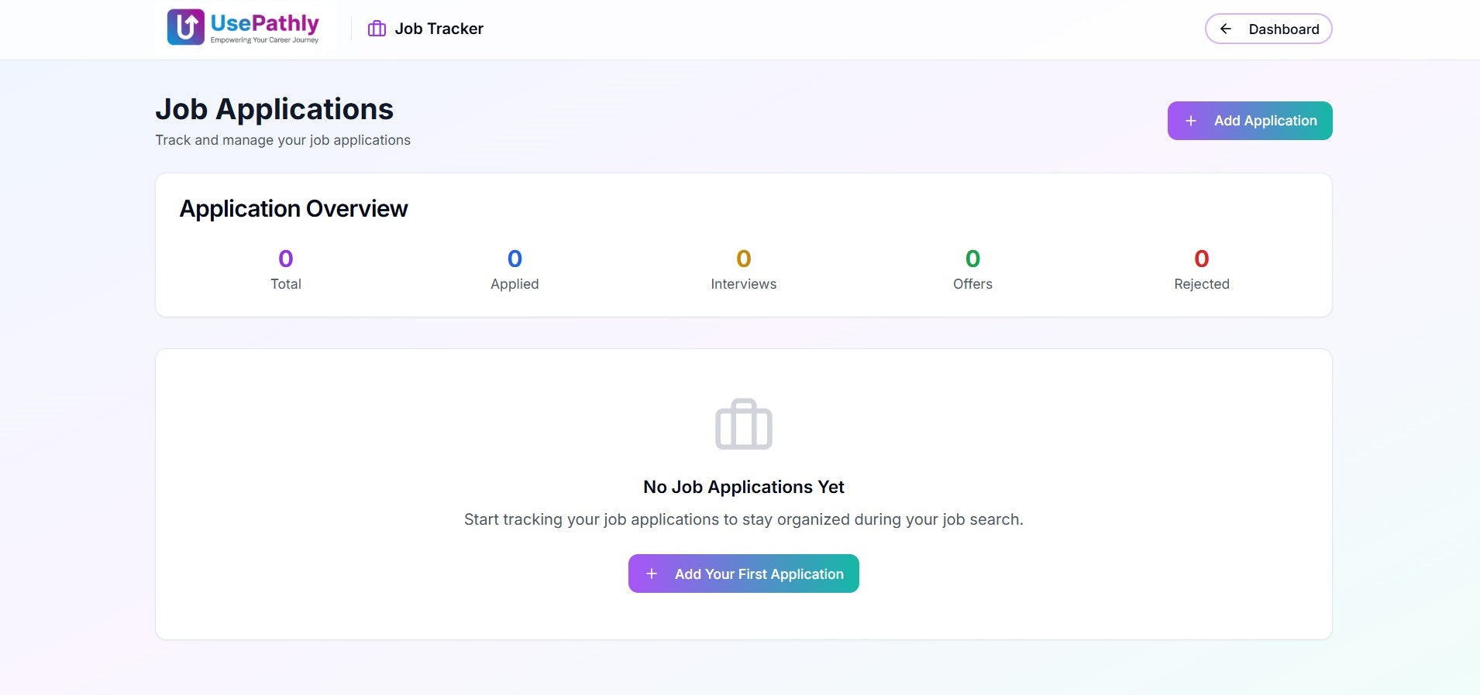This screenshot has width=1480, height=695.
Task: Click the green Offers count number
Action: (972, 258)
